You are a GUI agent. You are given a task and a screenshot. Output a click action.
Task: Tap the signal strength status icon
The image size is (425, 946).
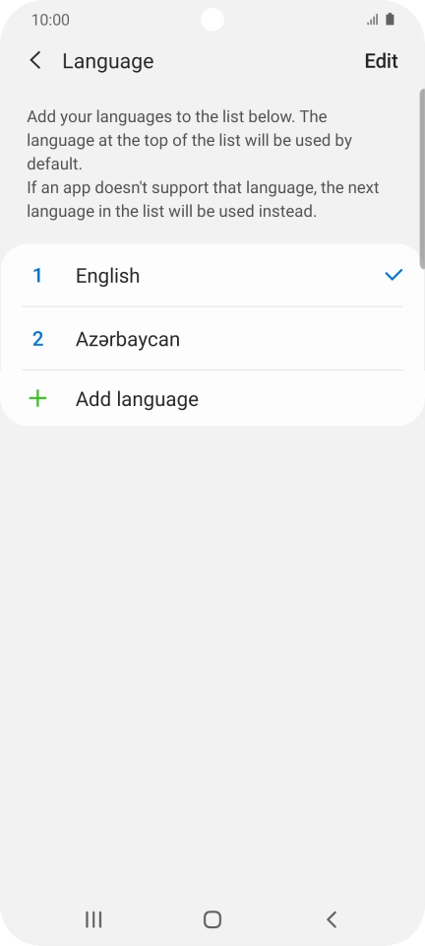tap(373, 20)
